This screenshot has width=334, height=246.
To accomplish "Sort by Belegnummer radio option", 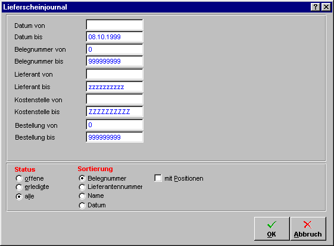I will coord(82,178).
